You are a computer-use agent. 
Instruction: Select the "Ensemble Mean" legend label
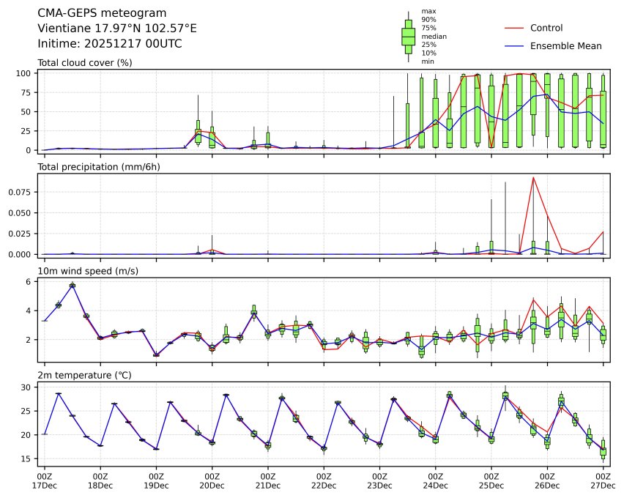click(565, 45)
